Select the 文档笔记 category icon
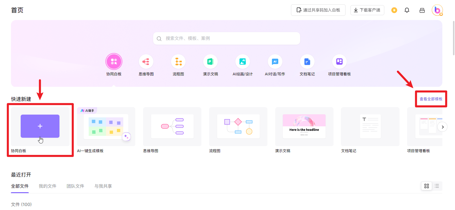This screenshot has height=210, width=455. point(307,62)
